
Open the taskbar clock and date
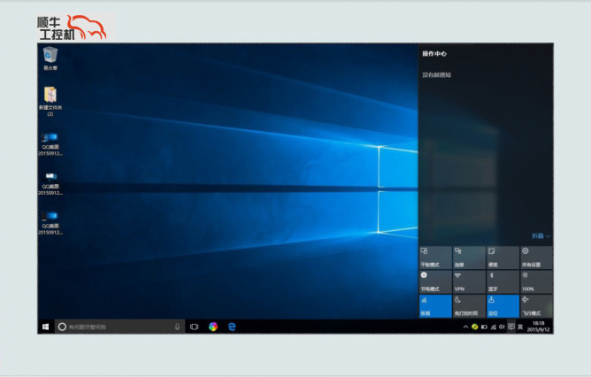pos(539,327)
